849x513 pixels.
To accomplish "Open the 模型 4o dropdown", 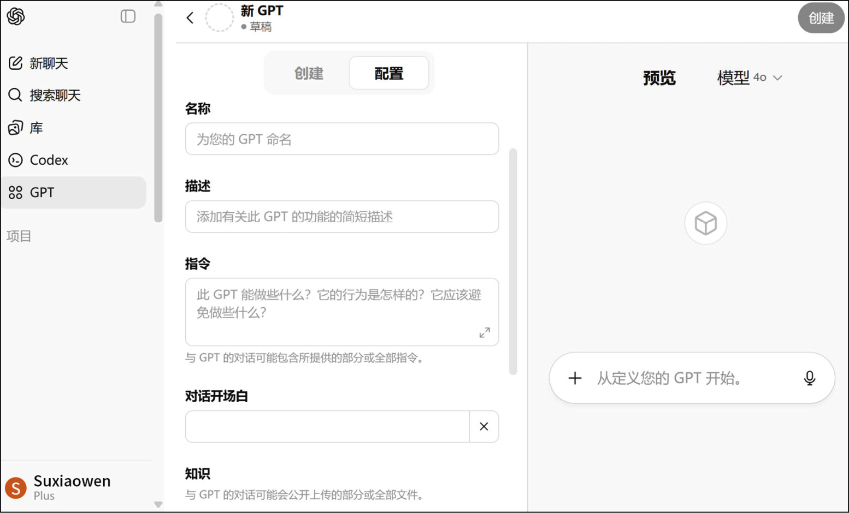I will 750,78.
